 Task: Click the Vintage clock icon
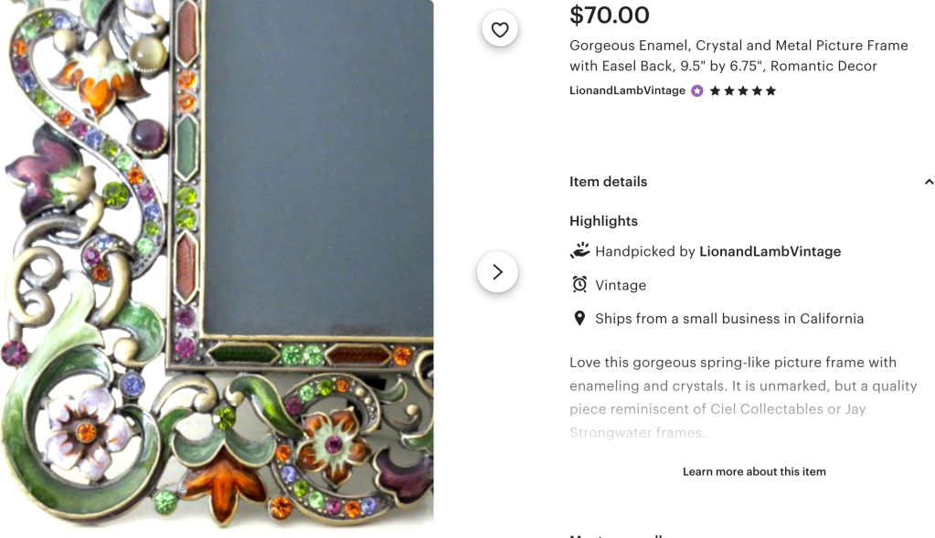[579, 285]
